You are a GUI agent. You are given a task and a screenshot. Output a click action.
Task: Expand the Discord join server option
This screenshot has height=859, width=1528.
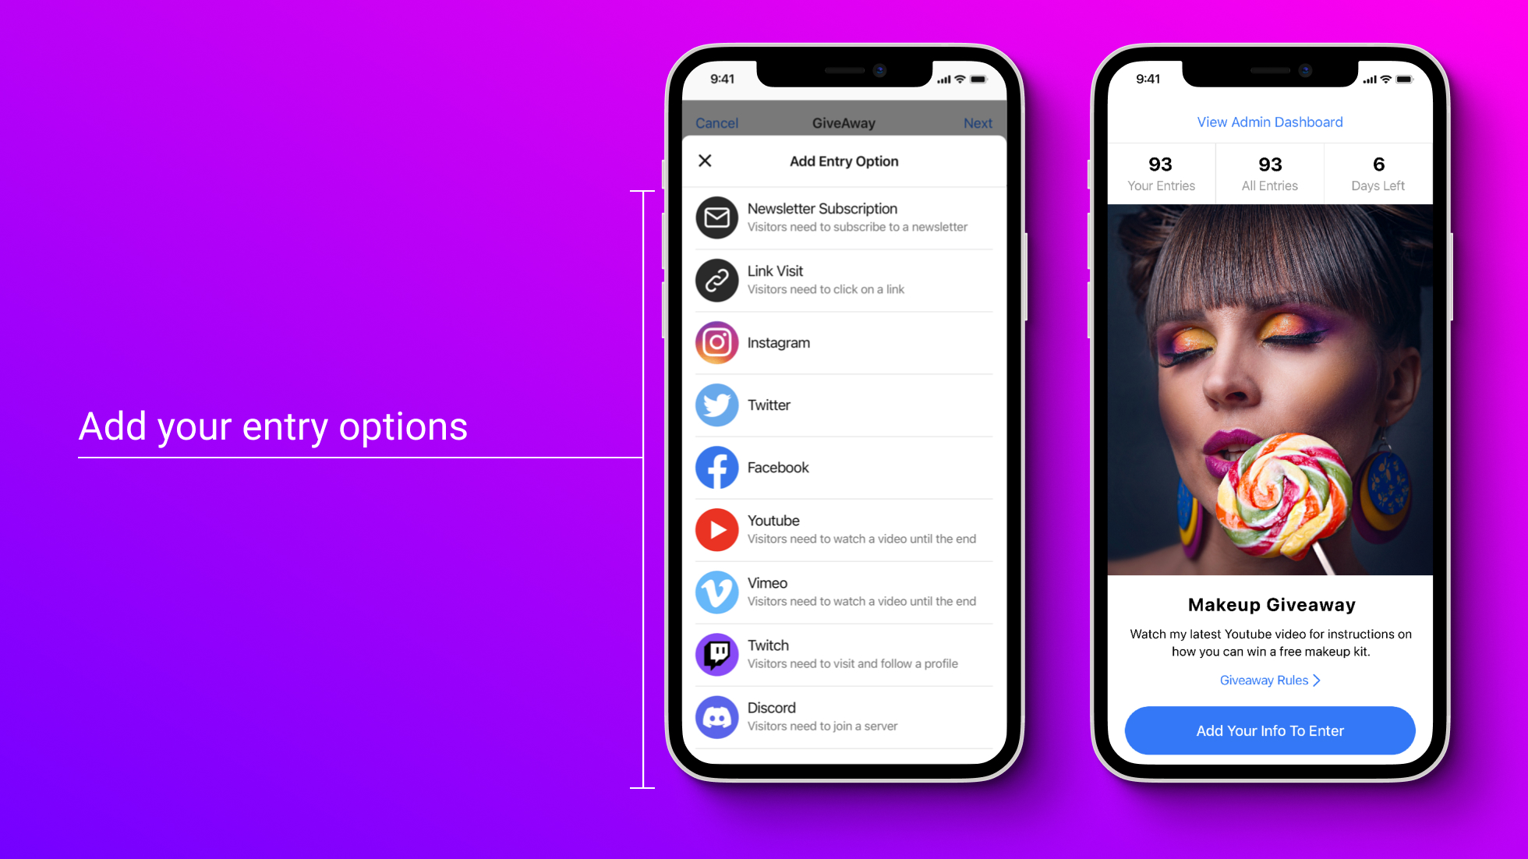click(844, 716)
